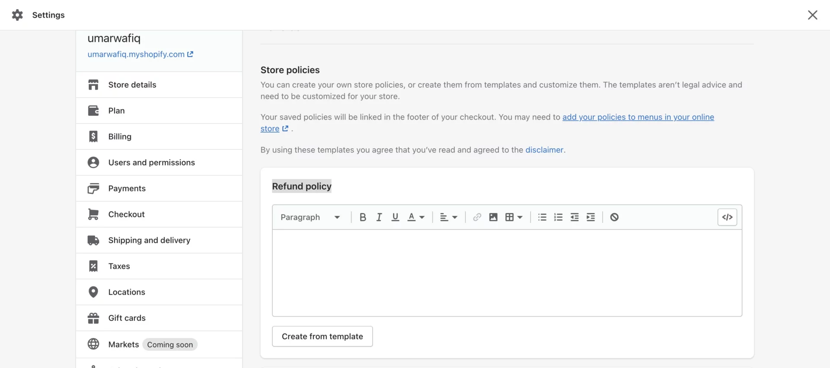
Task: Click the Users and permissions profile icon
Action: click(x=93, y=162)
